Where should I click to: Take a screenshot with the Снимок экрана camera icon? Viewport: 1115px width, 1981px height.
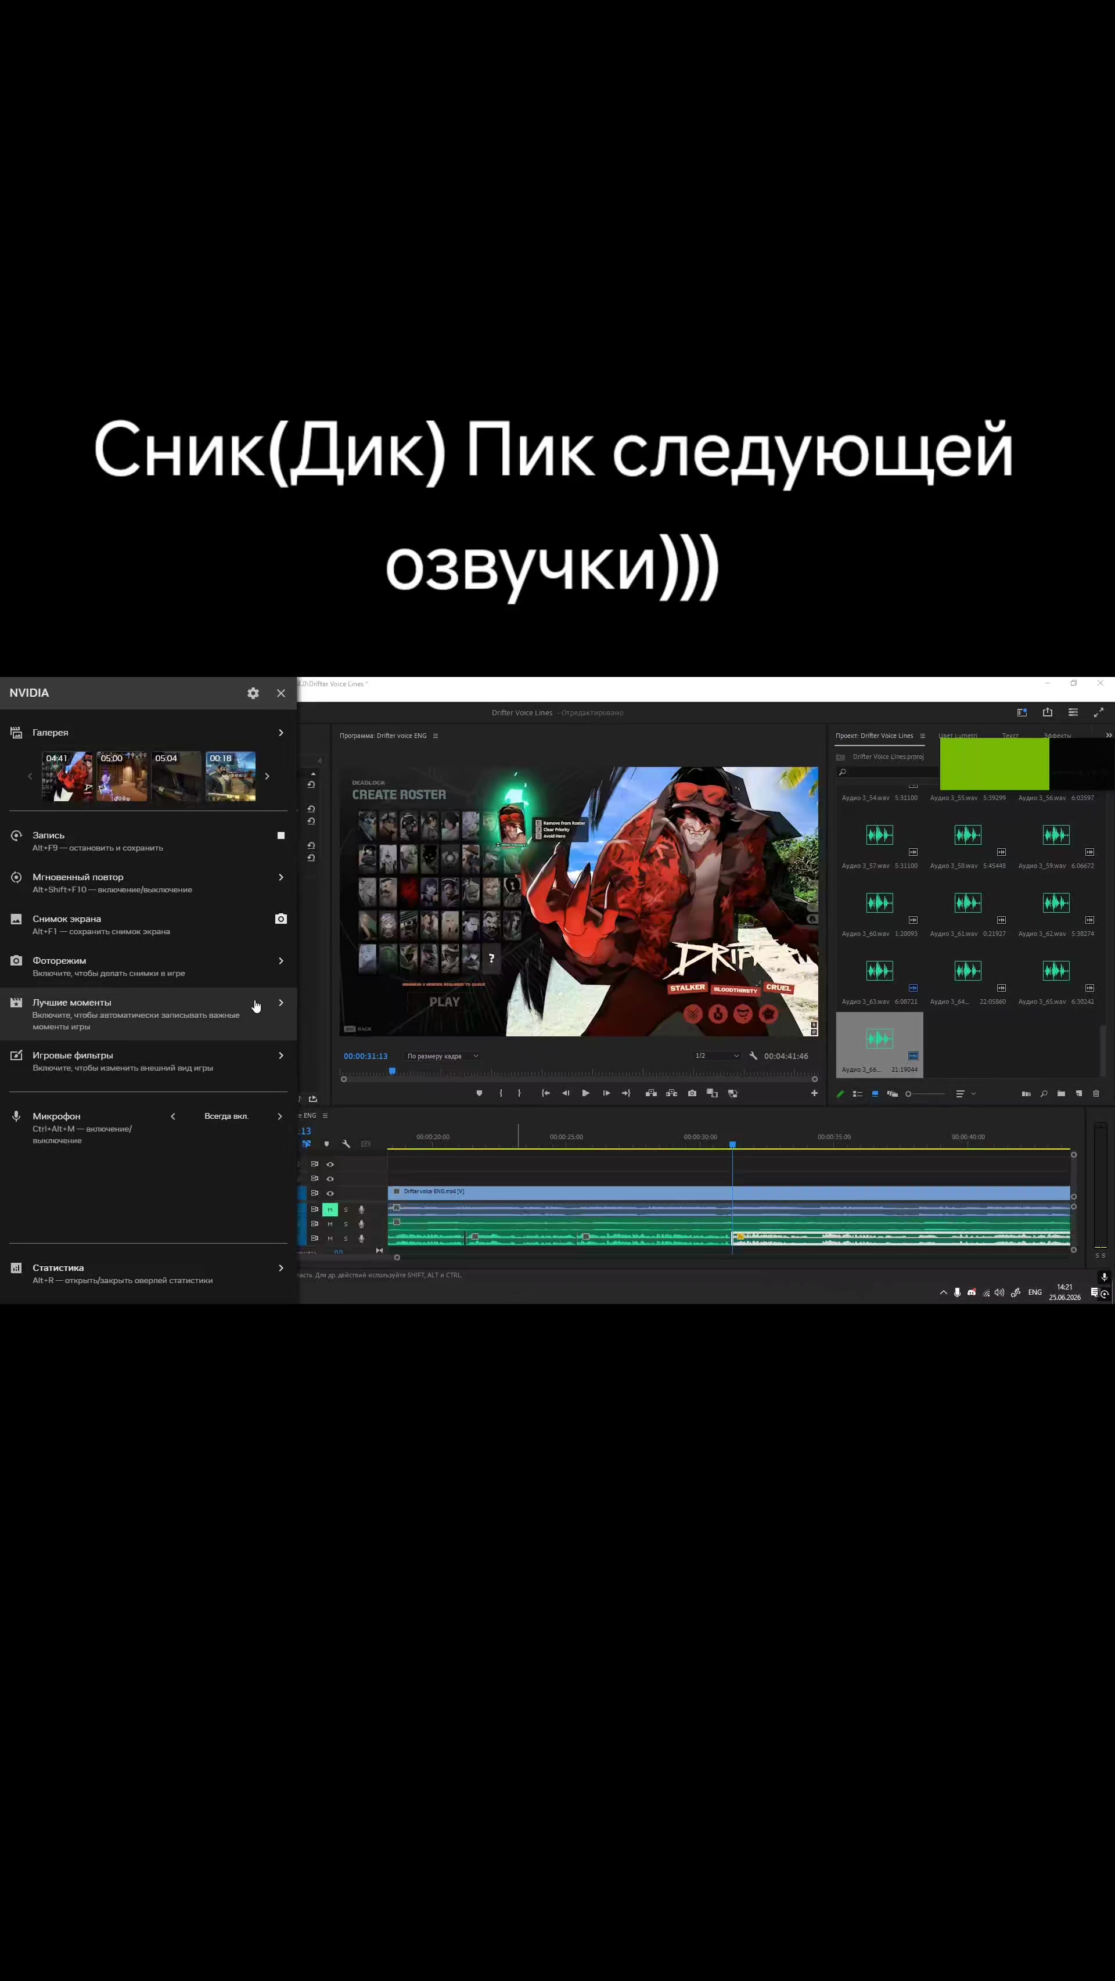280,919
